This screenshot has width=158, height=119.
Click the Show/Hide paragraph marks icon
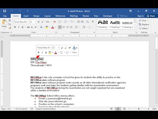93,22
